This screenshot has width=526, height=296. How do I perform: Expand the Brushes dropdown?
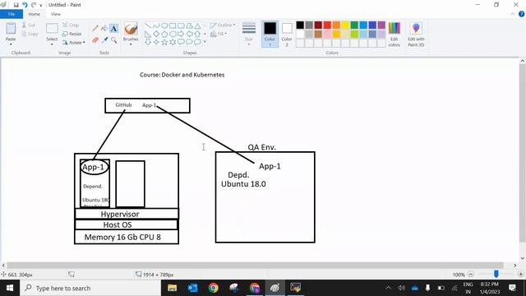coord(131,44)
